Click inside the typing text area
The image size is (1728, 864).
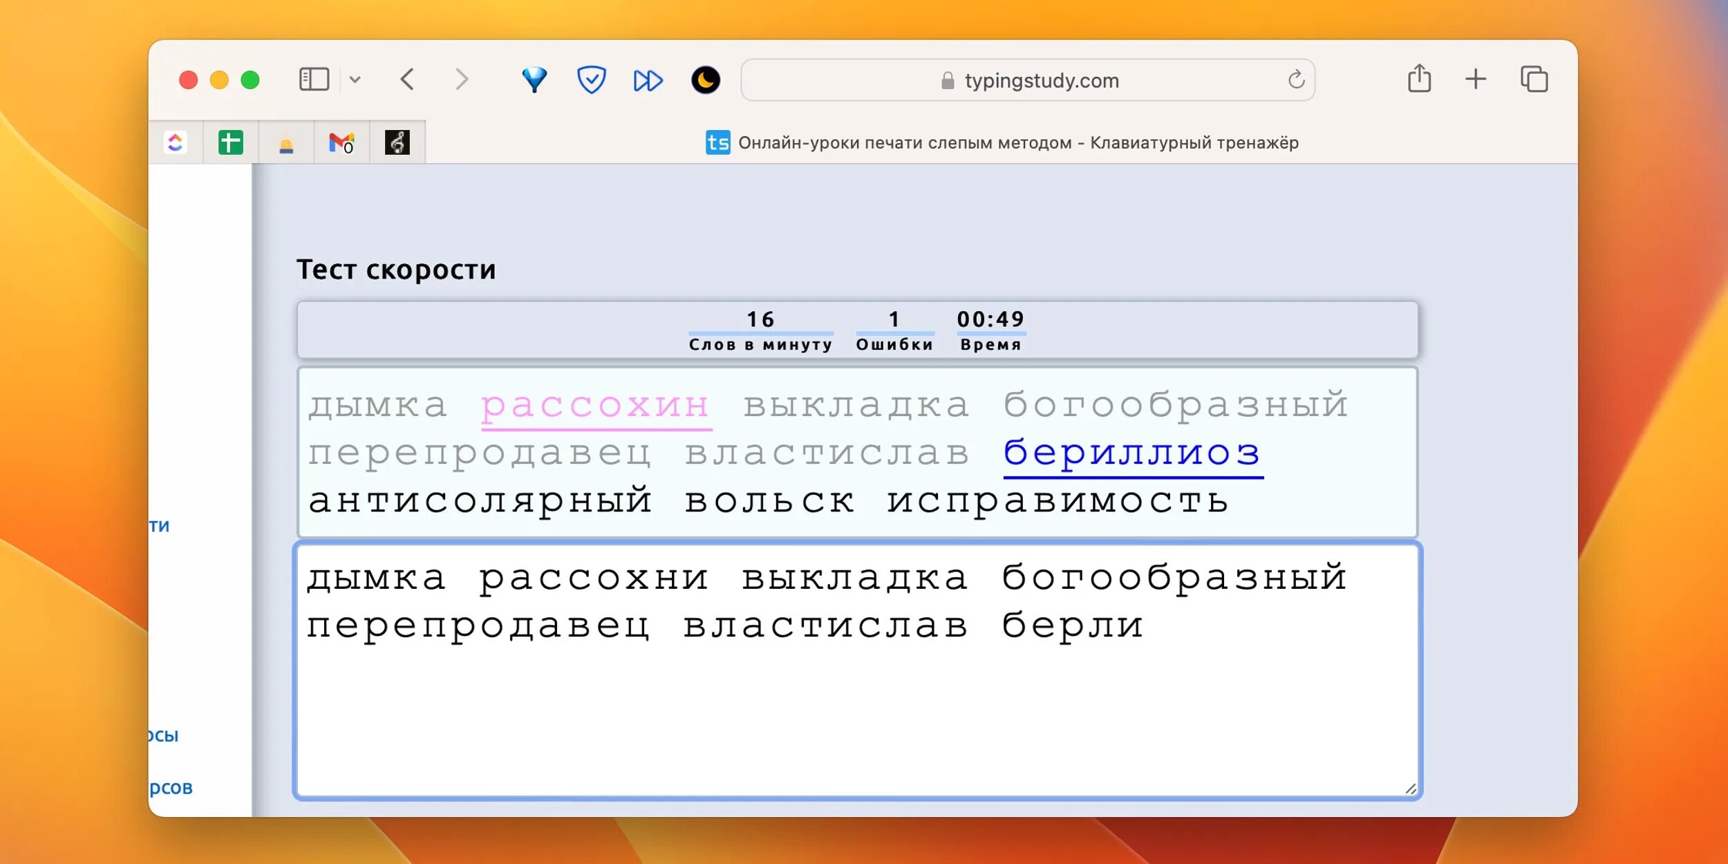[857, 712]
